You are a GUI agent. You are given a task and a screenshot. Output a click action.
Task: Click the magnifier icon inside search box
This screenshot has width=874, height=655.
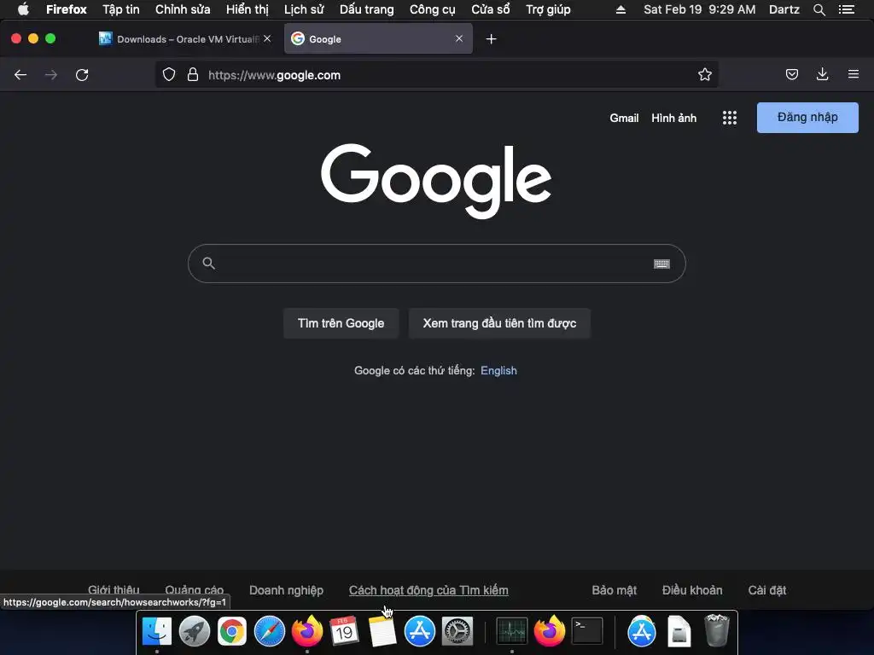click(208, 263)
